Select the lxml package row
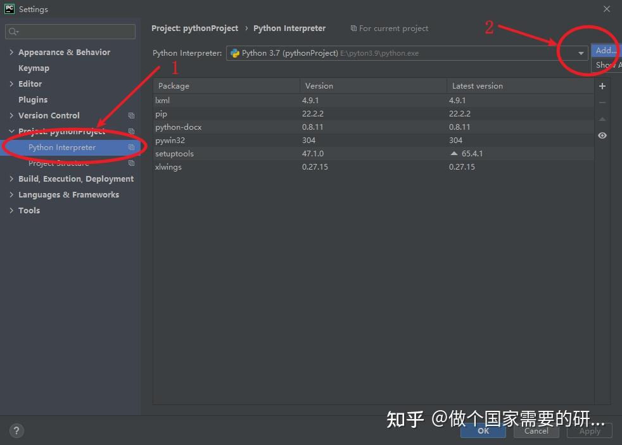This screenshot has width=622, height=445. tap(373, 100)
